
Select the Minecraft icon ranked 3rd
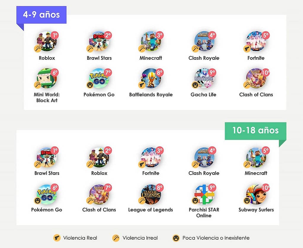coord(151,41)
